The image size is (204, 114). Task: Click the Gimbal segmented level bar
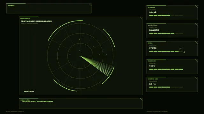coord(166,51)
